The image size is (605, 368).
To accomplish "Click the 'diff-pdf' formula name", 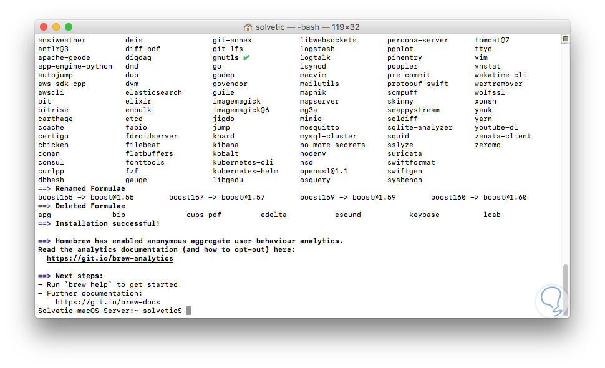I will click(x=143, y=49).
